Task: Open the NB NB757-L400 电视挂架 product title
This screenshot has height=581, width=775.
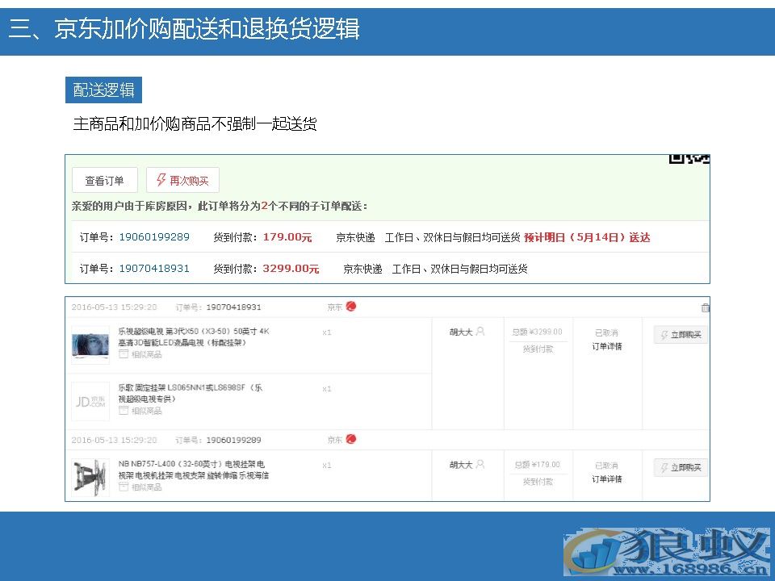Action: 194,470
